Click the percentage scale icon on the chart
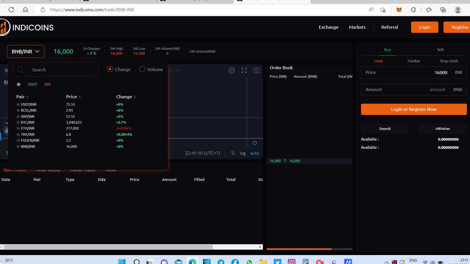 pos(234,153)
